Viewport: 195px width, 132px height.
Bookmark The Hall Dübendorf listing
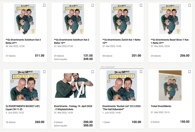click(x=141, y=72)
